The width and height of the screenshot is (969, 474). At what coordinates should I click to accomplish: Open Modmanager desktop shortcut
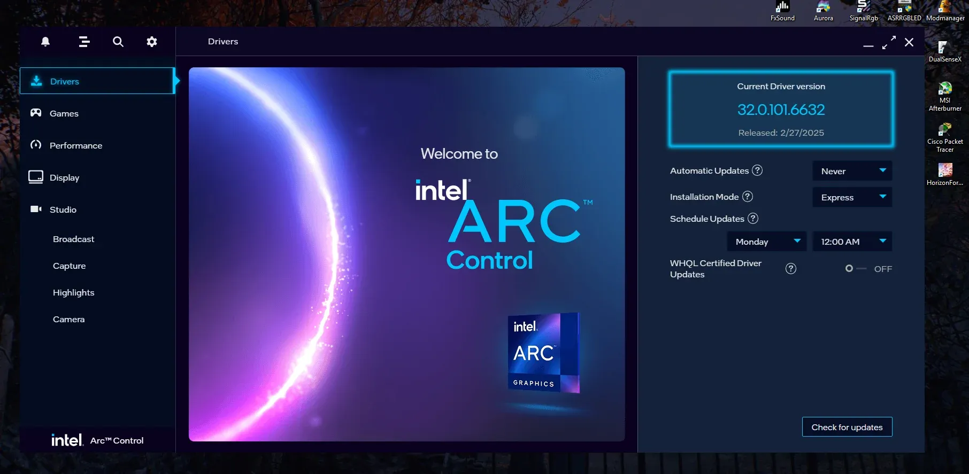(945, 11)
